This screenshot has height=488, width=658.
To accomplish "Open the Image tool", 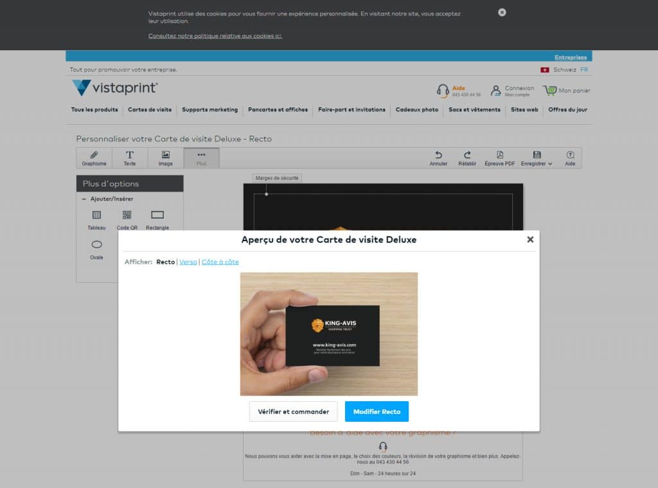I will [165, 158].
